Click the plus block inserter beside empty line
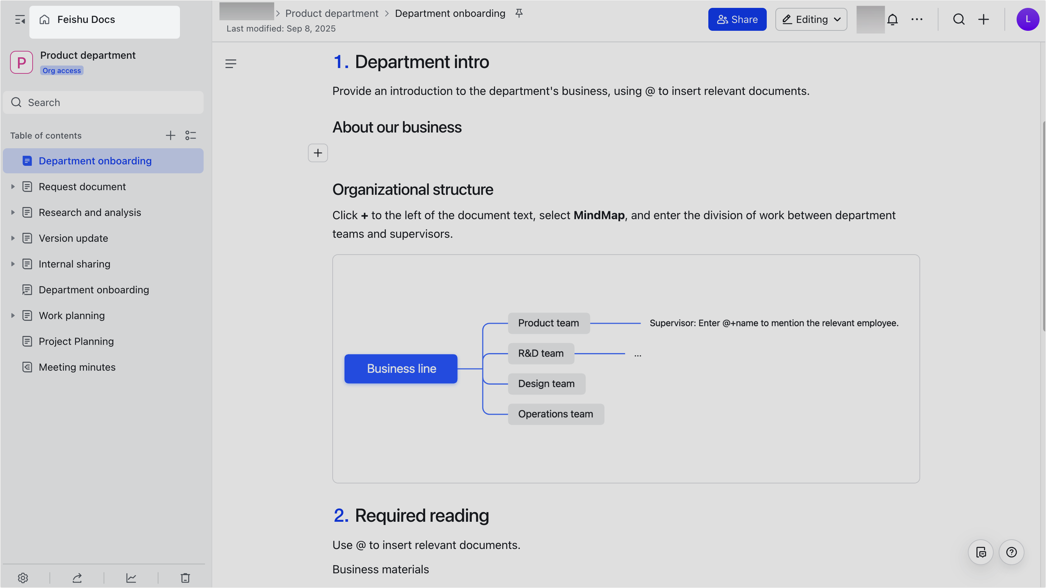1046x588 pixels. 318,153
